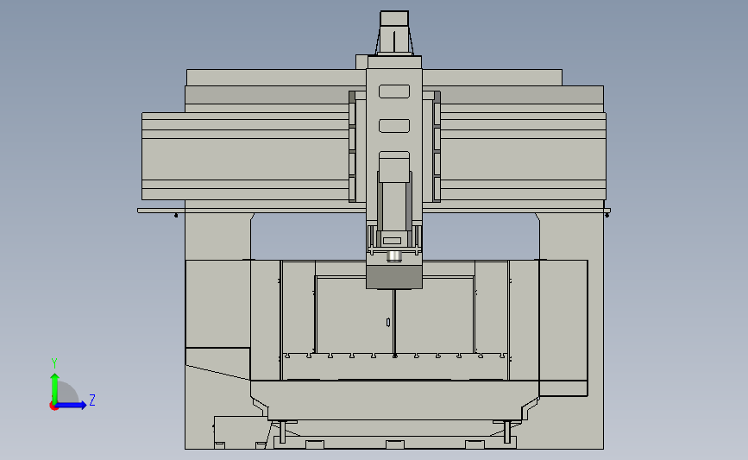This screenshot has width=748, height=460.
Task: Select the spindle motor on top of the machine
Action: 394,33
